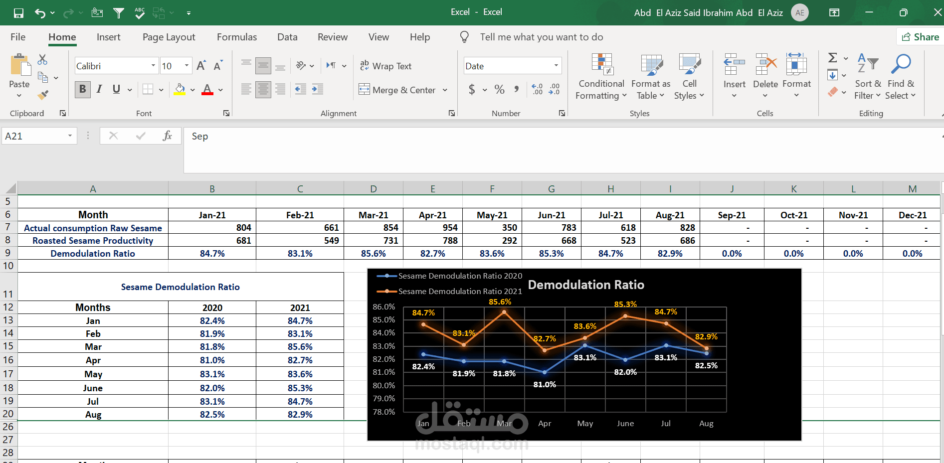Switch to the Page Layout tab
The image size is (944, 463).
coord(169,37)
